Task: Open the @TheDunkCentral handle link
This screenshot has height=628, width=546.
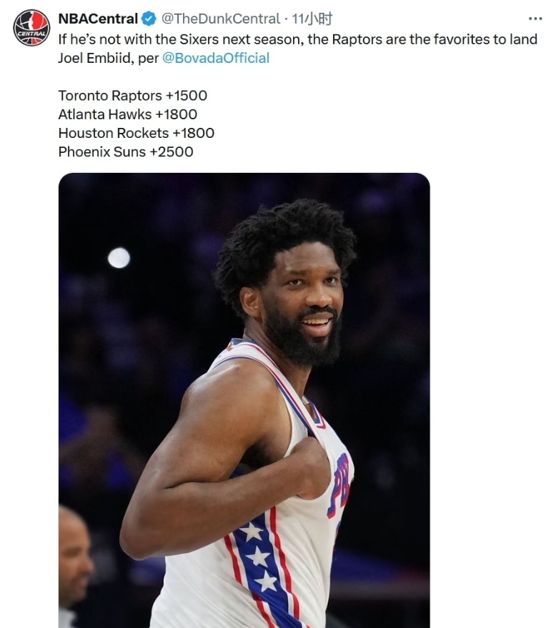Action: tap(221, 19)
